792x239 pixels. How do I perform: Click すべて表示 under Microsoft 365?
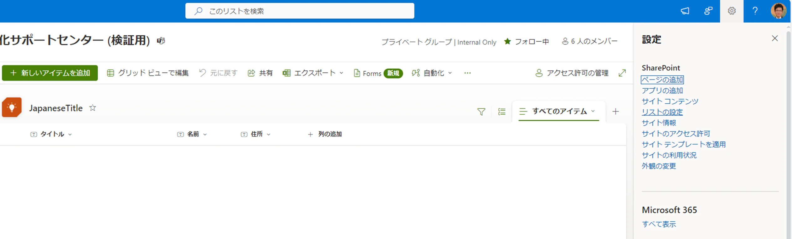[x=659, y=224]
